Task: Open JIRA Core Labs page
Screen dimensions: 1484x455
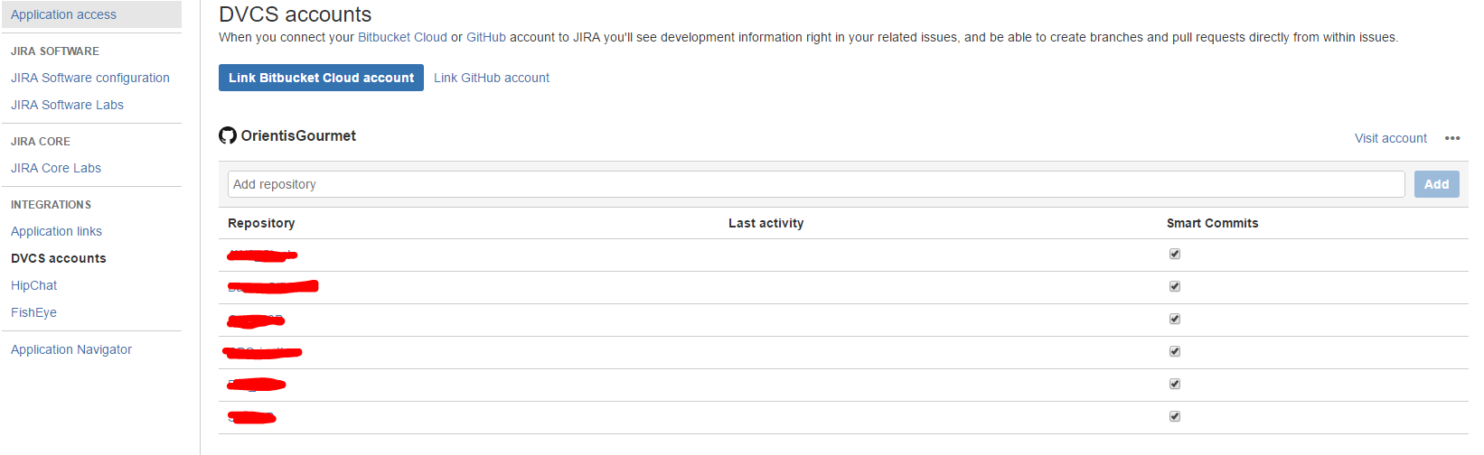Action: click(56, 168)
